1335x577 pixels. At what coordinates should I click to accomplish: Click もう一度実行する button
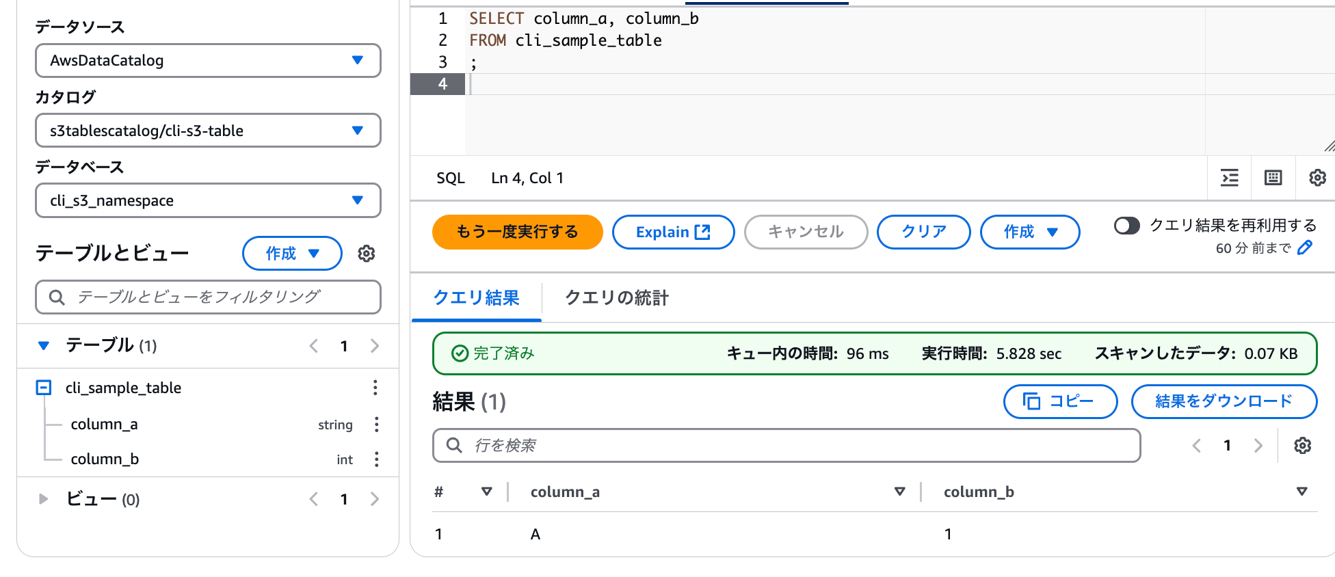point(518,232)
